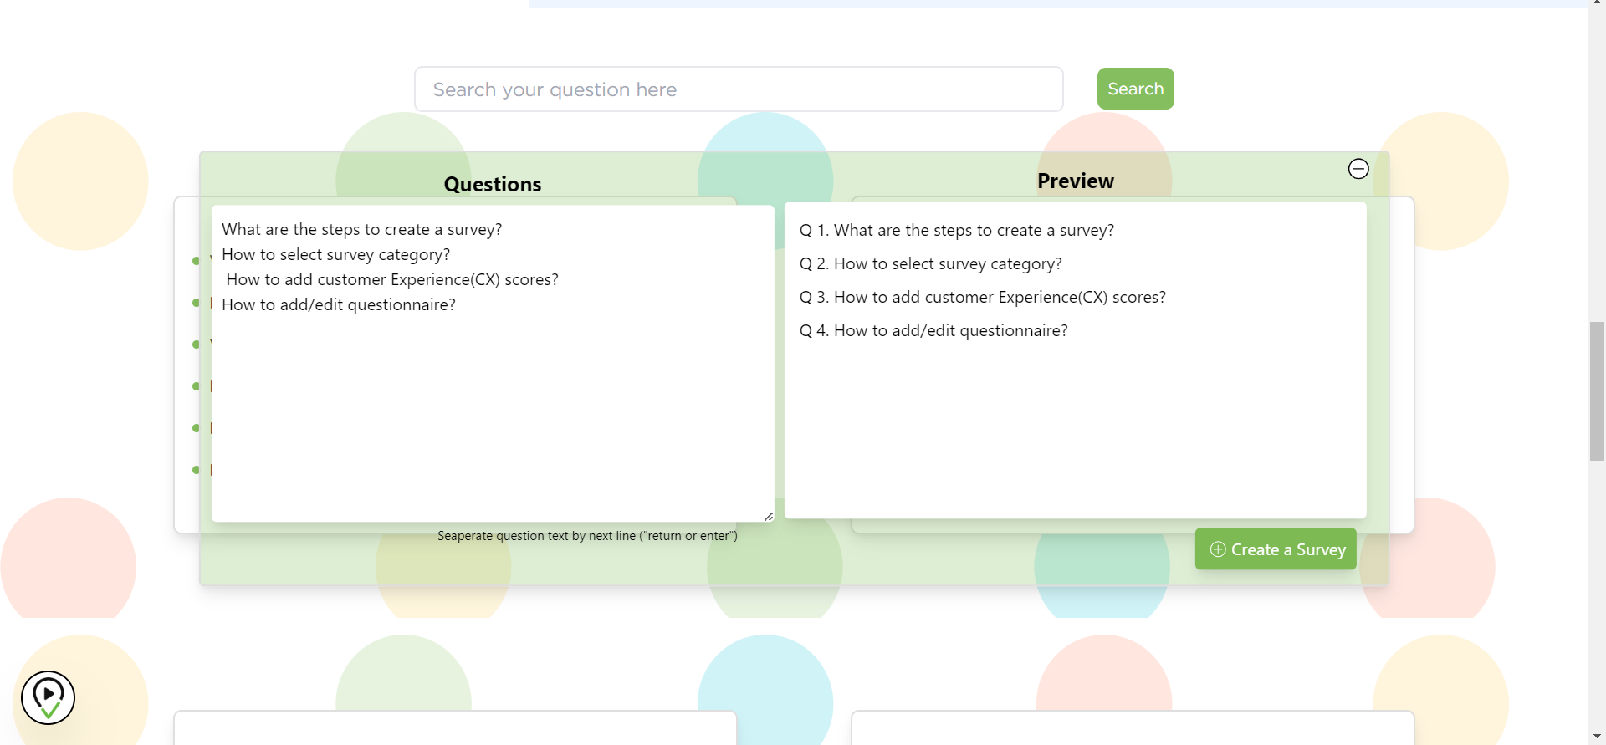1606x745 pixels.
Task: Click the question line What are the steps to create a survey
Action: pos(361,228)
